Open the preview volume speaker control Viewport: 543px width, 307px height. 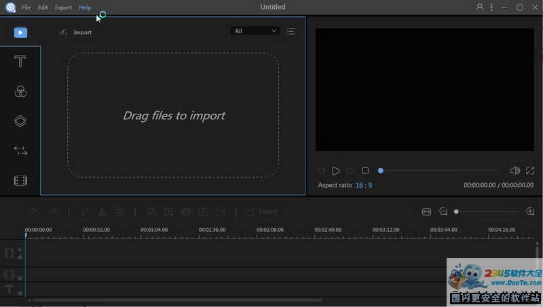pyautogui.click(x=515, y=170)
